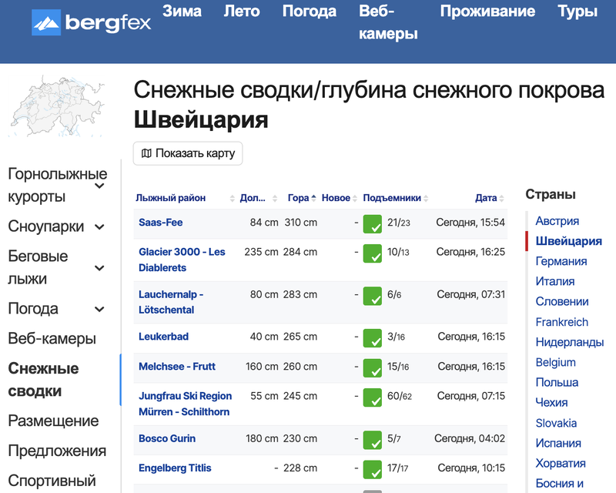The image size is (616, 493).
Task: Click green status checkmark for Saas-Fee
Action: coord(373,224)
